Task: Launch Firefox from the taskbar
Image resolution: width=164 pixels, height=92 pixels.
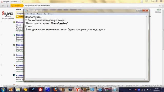Action: coord(55,90)
